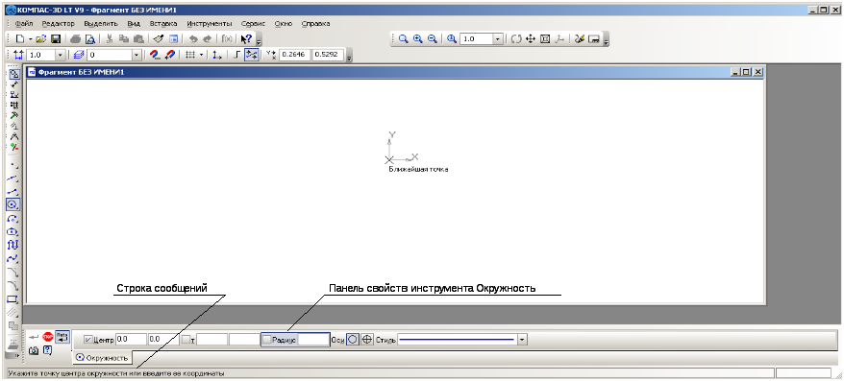The height and width of the screenshot is (381, 844).
Task: Click the Copy icon
Action: [x=123, y=39]
